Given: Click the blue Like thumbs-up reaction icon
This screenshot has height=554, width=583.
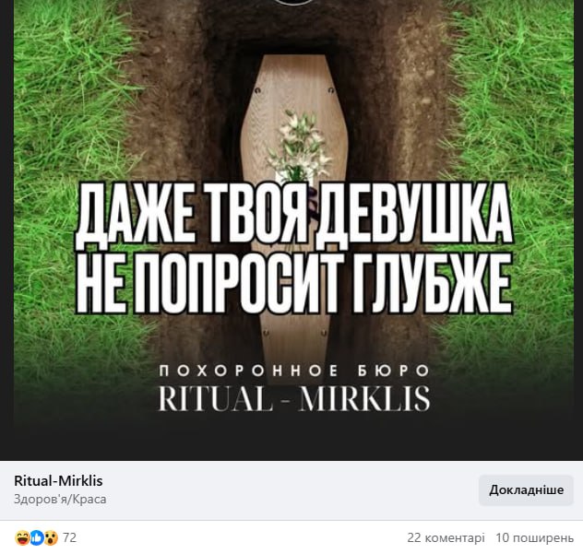Looking at the screenshot, I should click(x=37, y=538).
